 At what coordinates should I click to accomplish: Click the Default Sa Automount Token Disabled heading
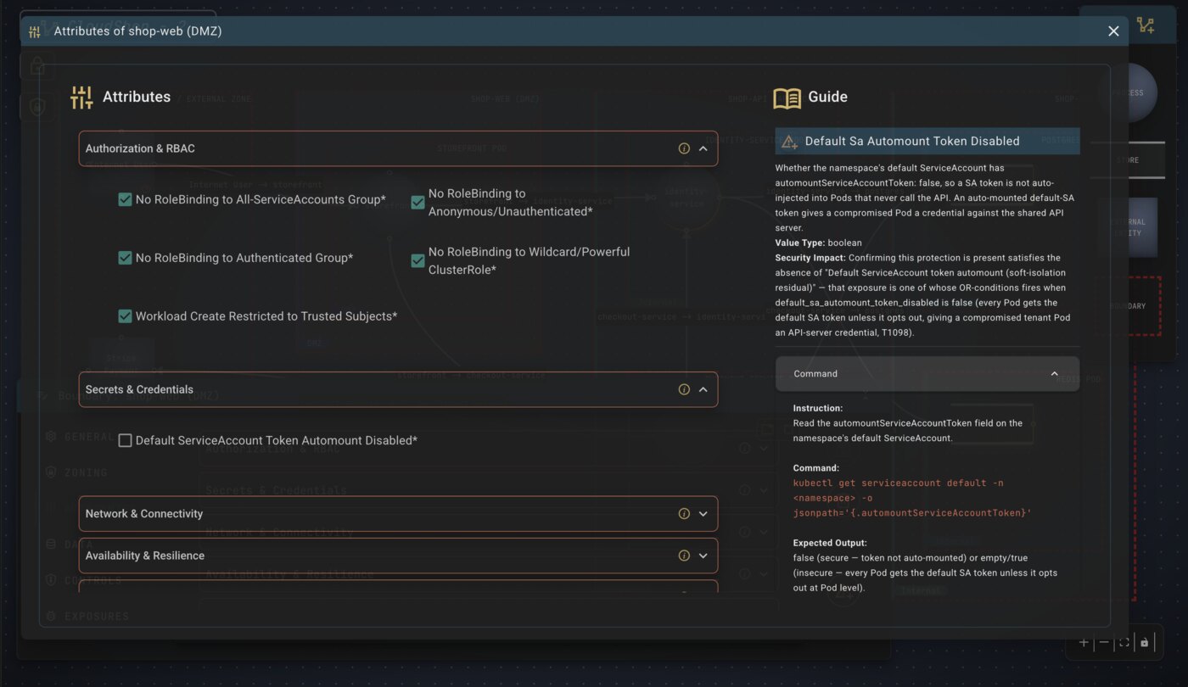(x=912, y=142)
